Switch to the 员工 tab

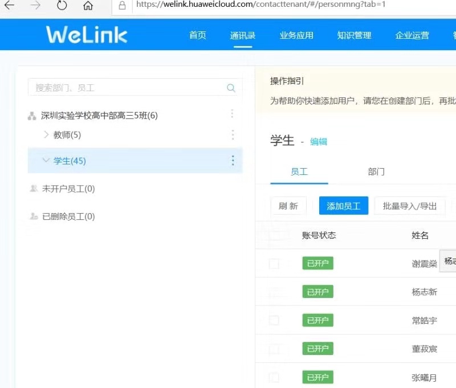pos(299,171)
